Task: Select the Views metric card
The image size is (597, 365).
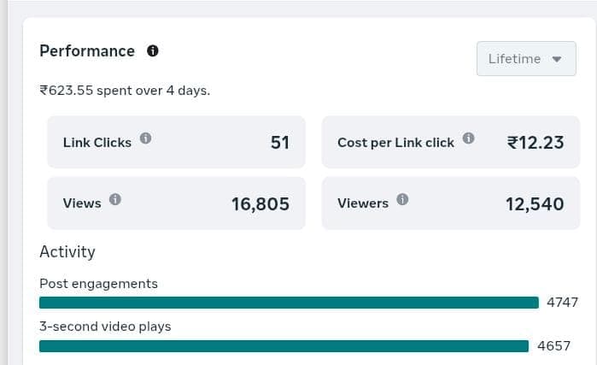Action: click(176, 203)
